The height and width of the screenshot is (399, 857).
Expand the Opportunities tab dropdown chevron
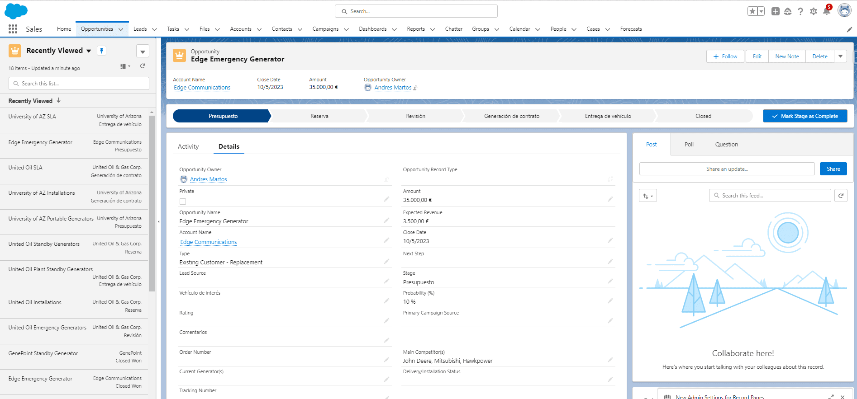point(121,29)
